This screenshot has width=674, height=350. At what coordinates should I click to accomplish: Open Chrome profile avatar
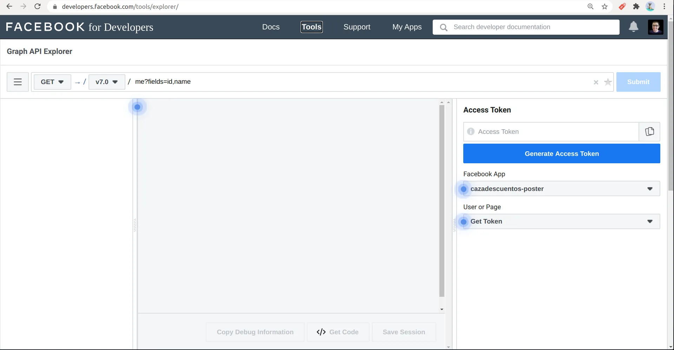[x=650, y=6]
